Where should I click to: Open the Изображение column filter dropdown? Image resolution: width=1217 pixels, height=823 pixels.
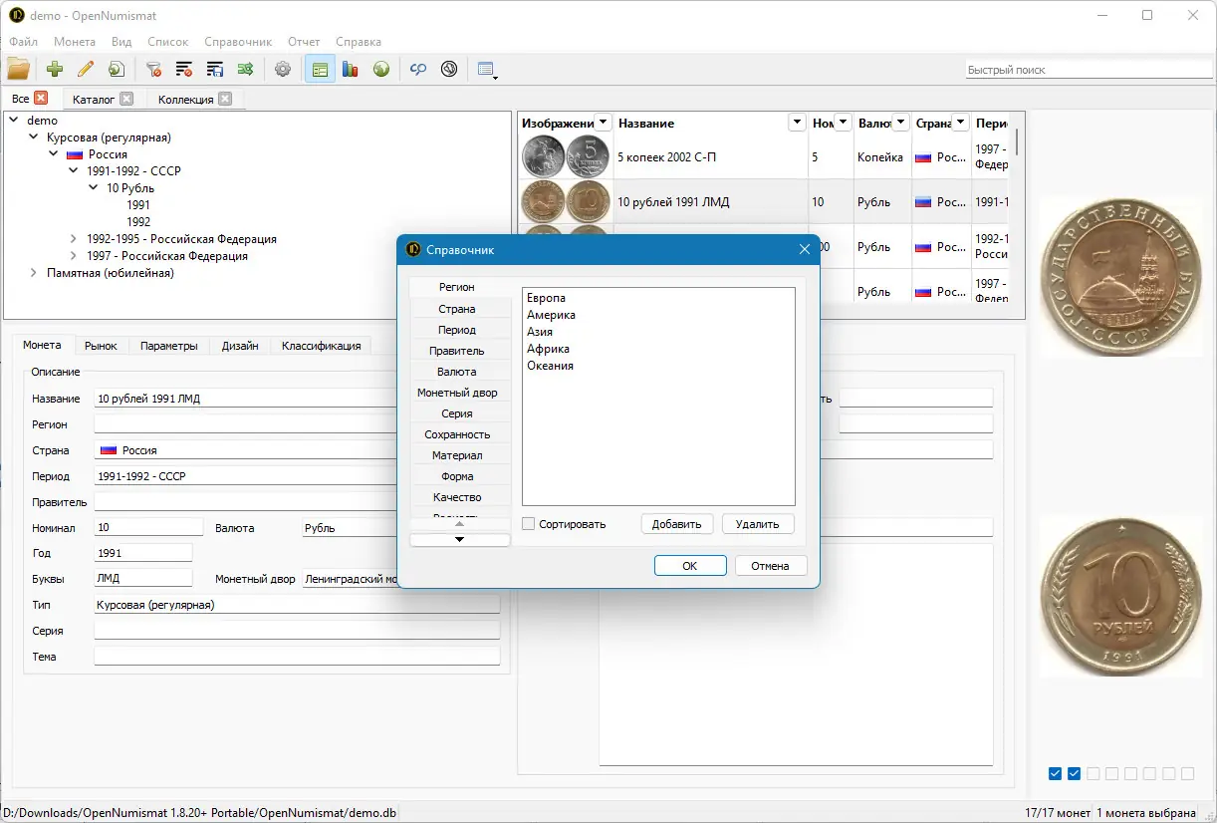(x=603, y=123)
